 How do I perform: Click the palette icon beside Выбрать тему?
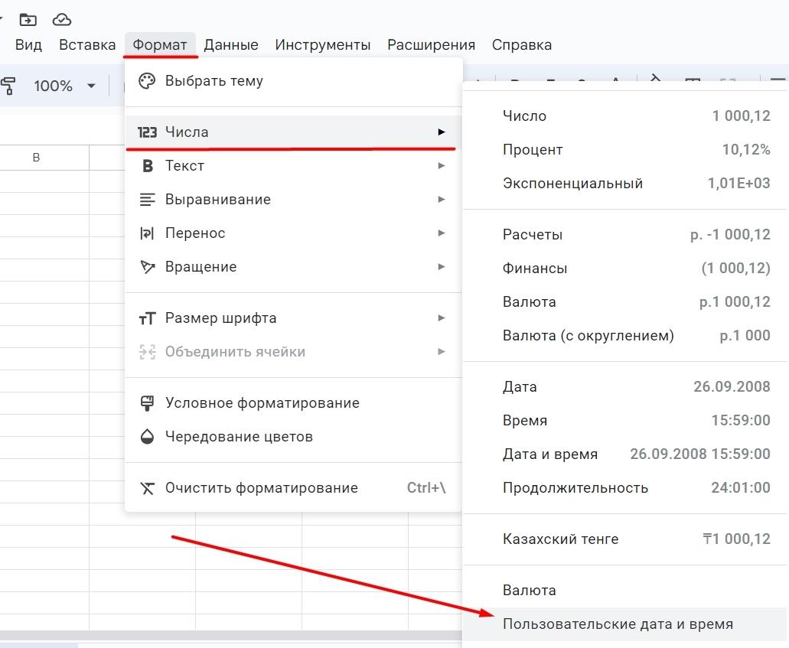(146, 80)
